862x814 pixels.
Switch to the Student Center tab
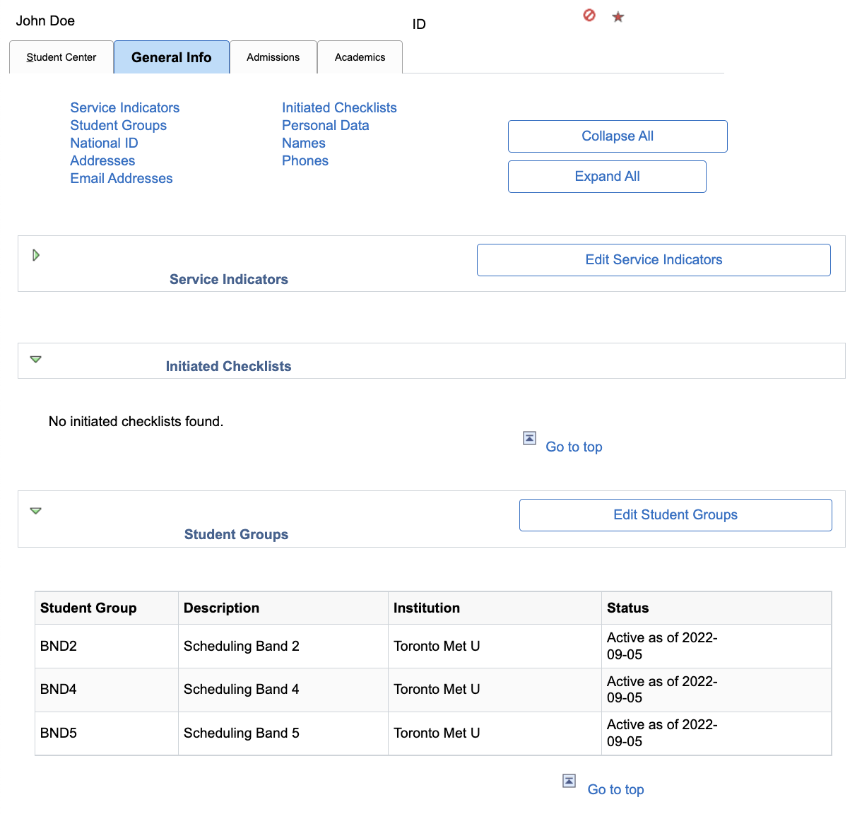(x=61, y=57)
